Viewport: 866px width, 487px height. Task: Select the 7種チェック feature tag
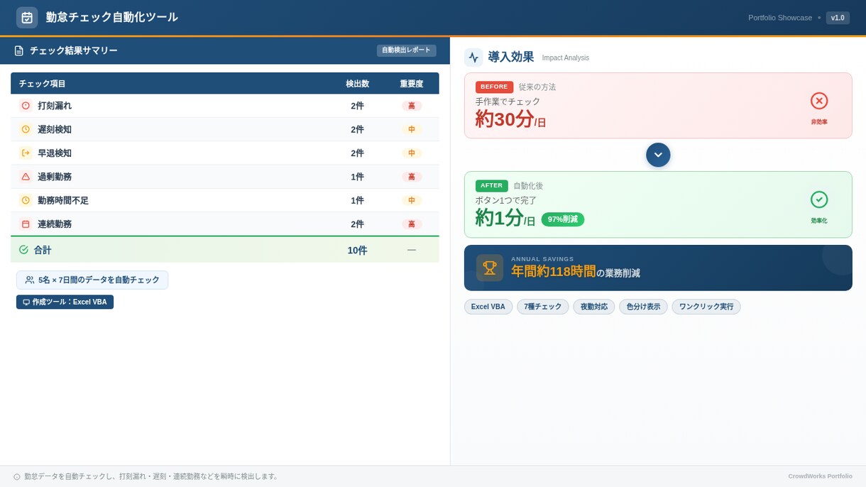click(543, 307)
